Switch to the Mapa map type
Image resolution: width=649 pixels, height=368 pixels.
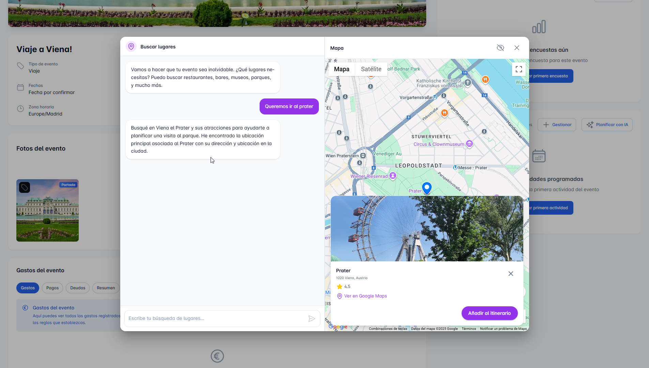click(x=341, y=69)
